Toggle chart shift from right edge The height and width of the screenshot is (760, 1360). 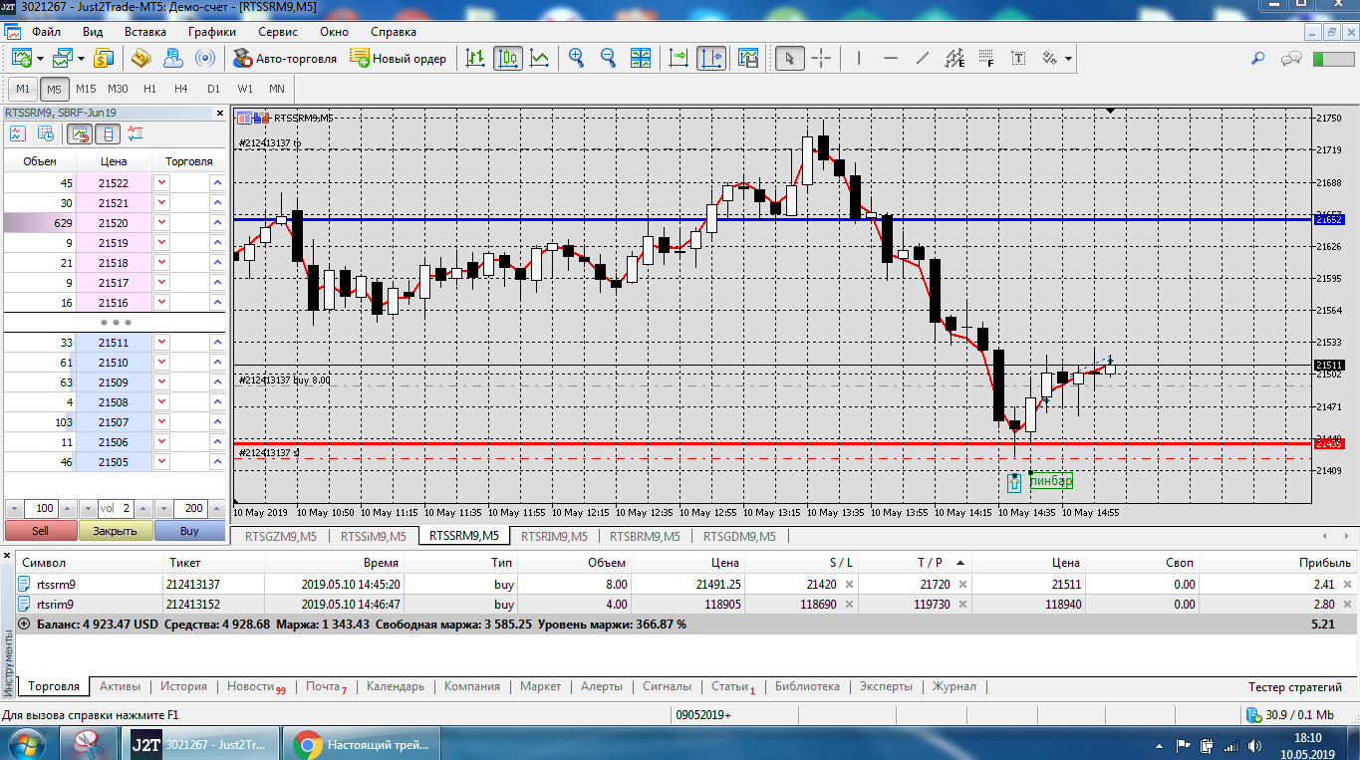coord(711,59)
